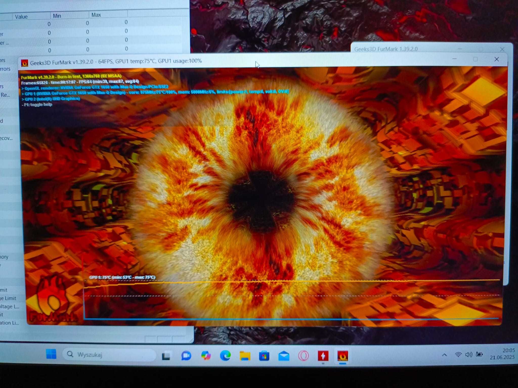
Task: Open the volume speaker tray icon
Action: pyautogui.click(x=469, y=354)
